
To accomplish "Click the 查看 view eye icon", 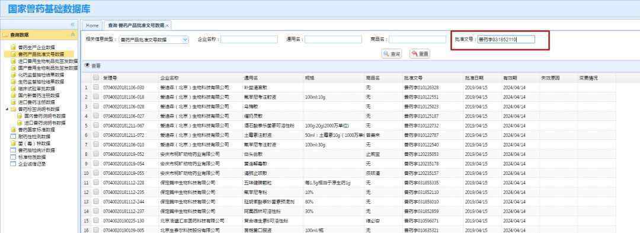I will coord(87,65).
